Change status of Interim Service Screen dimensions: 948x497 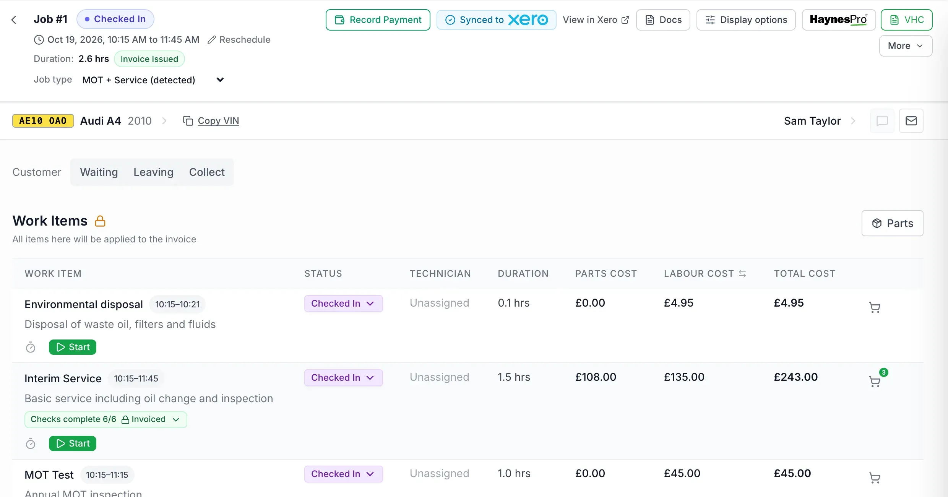pos(343,378)
